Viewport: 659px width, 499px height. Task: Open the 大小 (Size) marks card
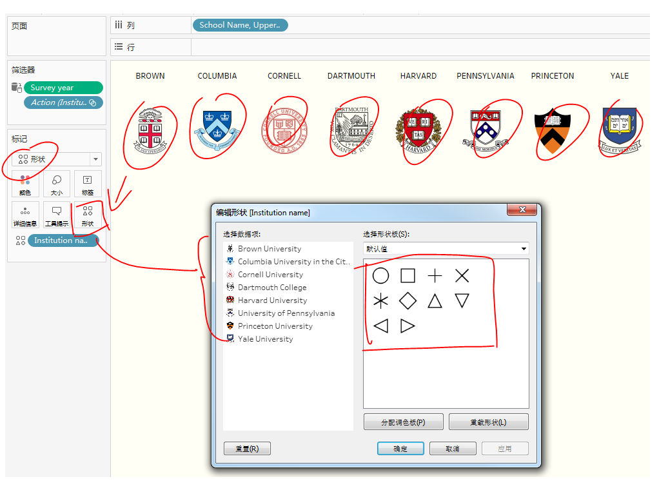(x=56, y=184)
